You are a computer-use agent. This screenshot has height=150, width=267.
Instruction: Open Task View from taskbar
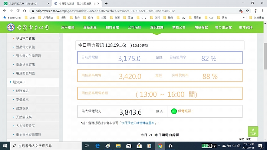pos(87,146)
